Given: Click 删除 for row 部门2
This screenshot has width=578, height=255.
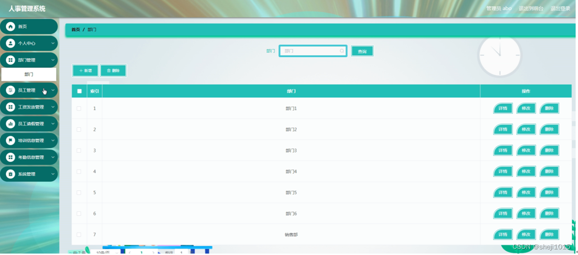Looking at the screenshot, I should pos(549,129).
